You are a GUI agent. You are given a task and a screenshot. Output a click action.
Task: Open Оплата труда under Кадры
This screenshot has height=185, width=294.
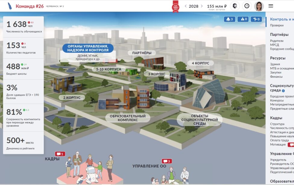click(x=279, y=140)
